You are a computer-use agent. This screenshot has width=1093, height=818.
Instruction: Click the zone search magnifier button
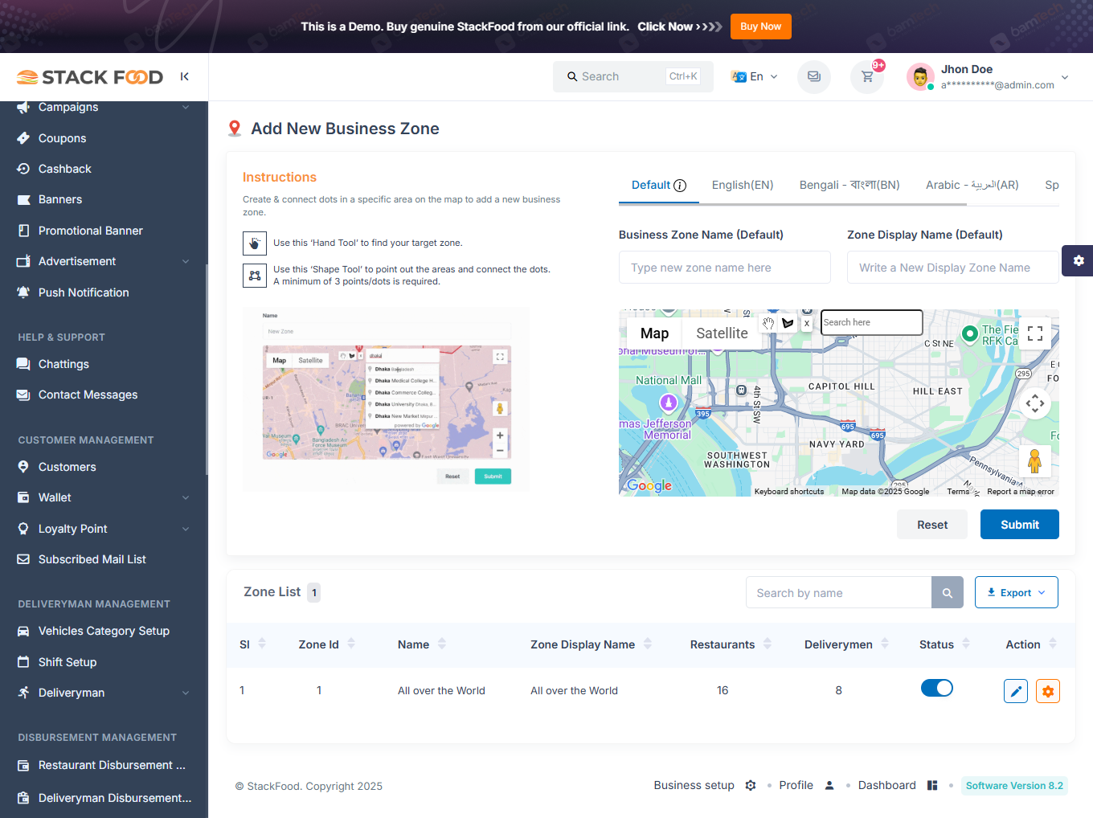[948, 593]
